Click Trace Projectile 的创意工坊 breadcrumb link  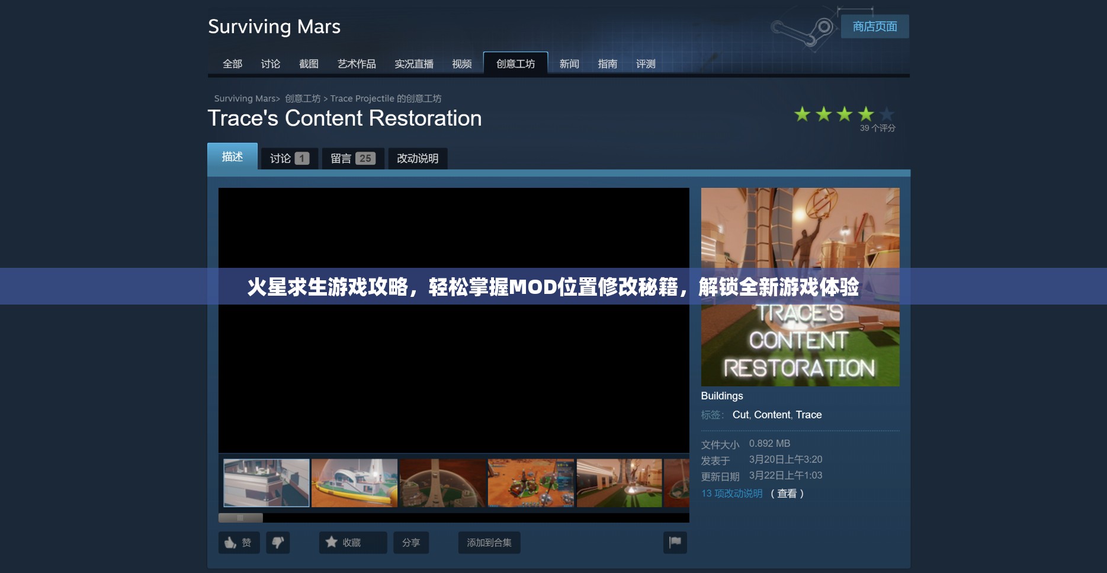(x=386, y=98)
